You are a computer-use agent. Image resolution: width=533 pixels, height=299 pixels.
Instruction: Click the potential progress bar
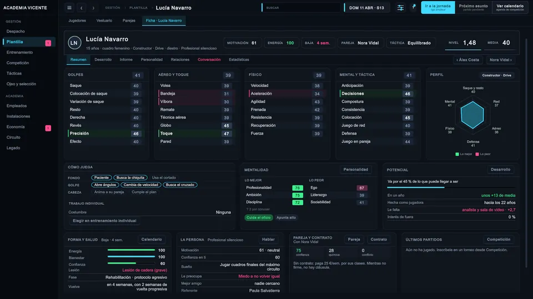coord(451,187)
